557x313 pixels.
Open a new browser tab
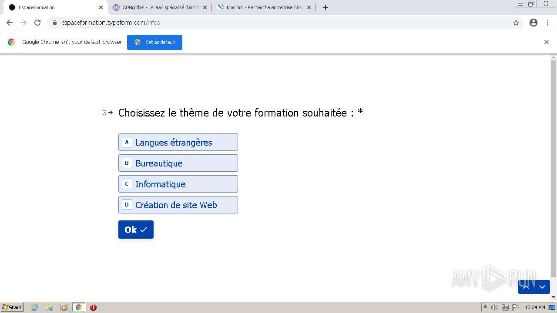tap(325, 7)
